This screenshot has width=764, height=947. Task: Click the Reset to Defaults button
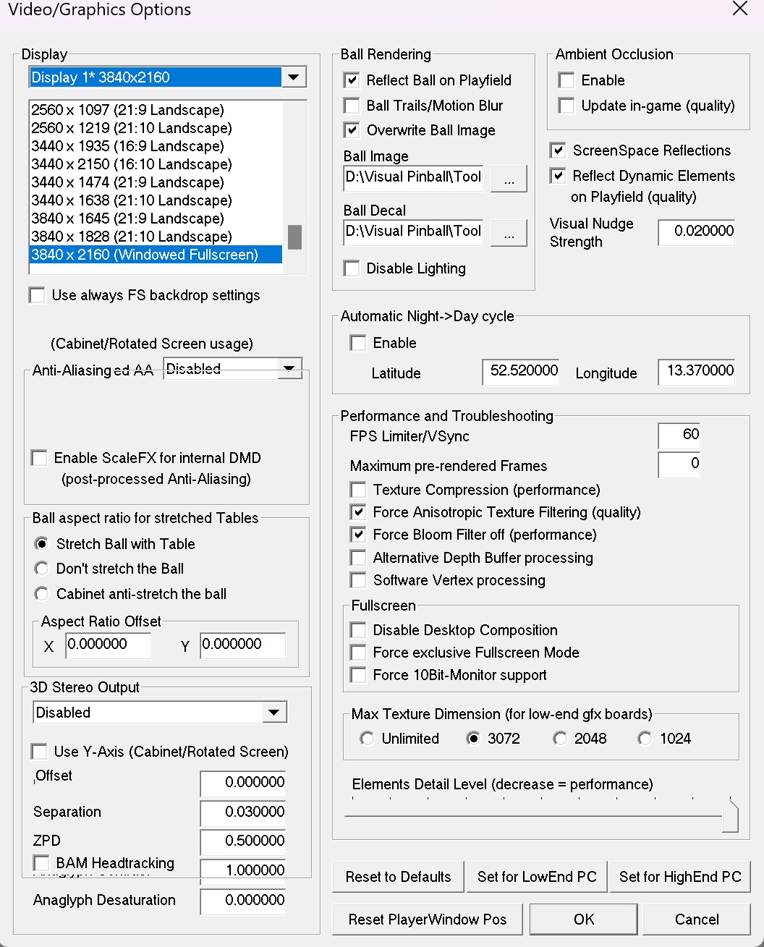tap(397, 876)
